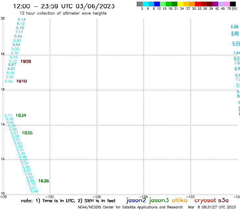Viewport: 240px width, 210px height.
Task: Pick the orange swatch in the color scale
Action: click(192, 4)
